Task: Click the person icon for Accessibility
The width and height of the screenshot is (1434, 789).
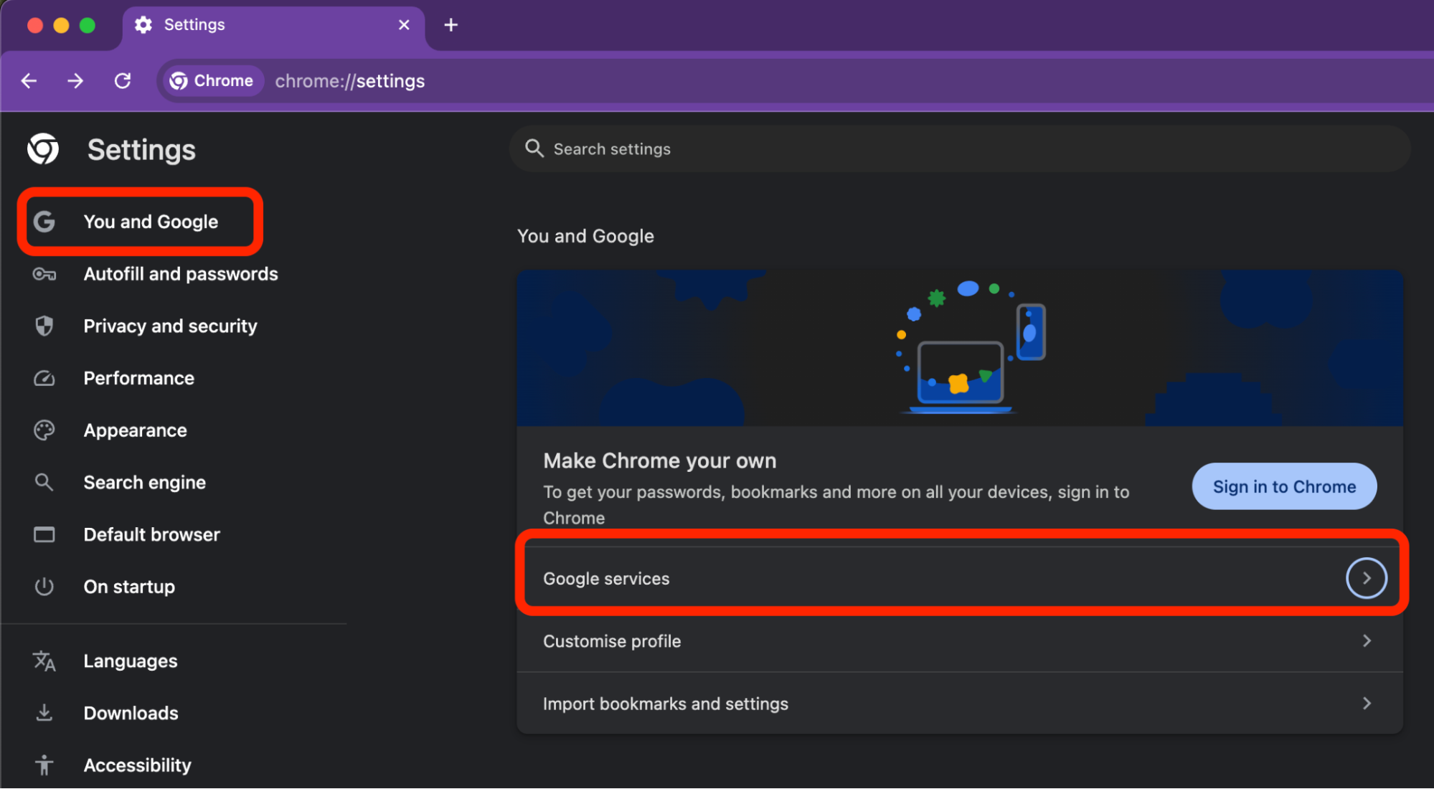Action: (x=44, y=765)
